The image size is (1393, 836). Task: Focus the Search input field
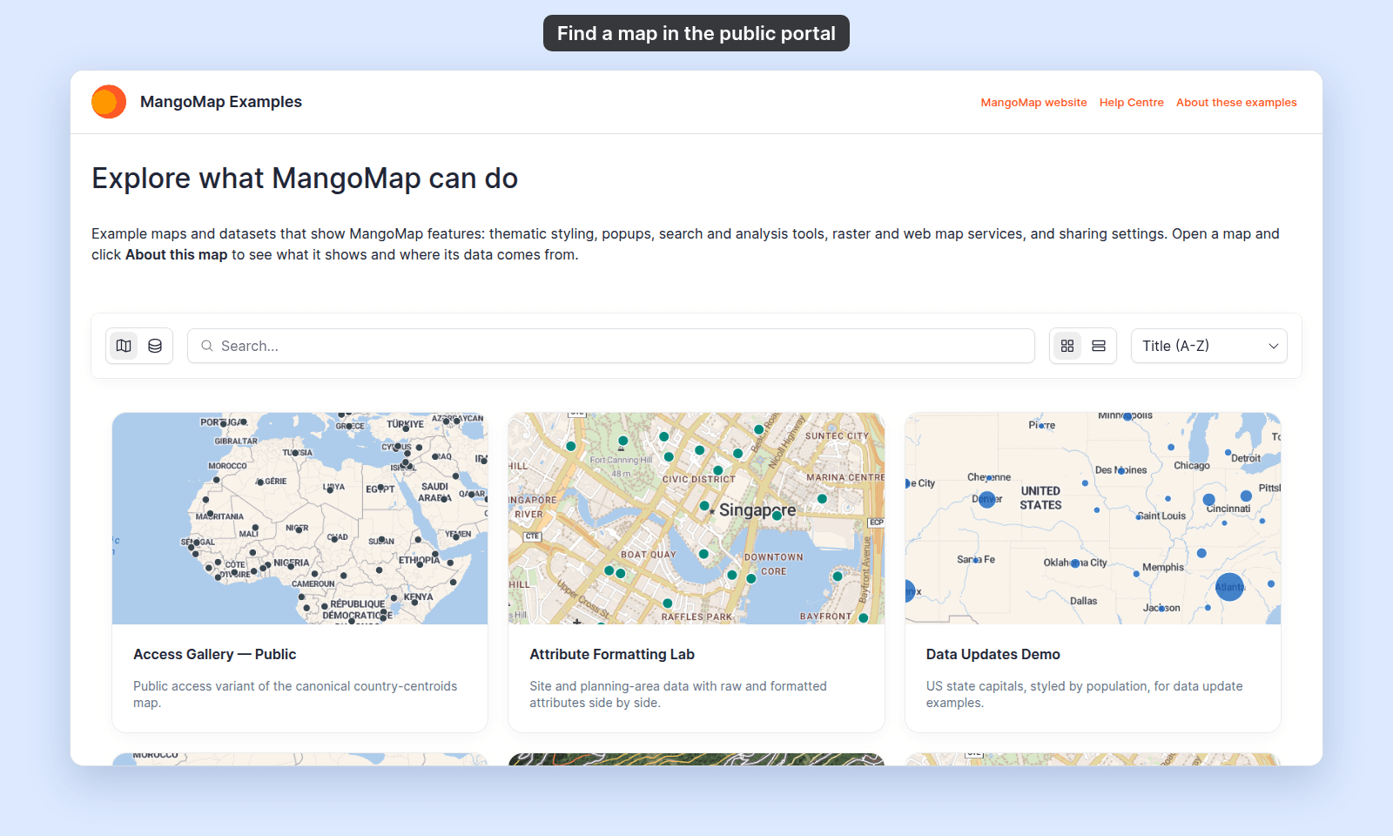(611, 346)
